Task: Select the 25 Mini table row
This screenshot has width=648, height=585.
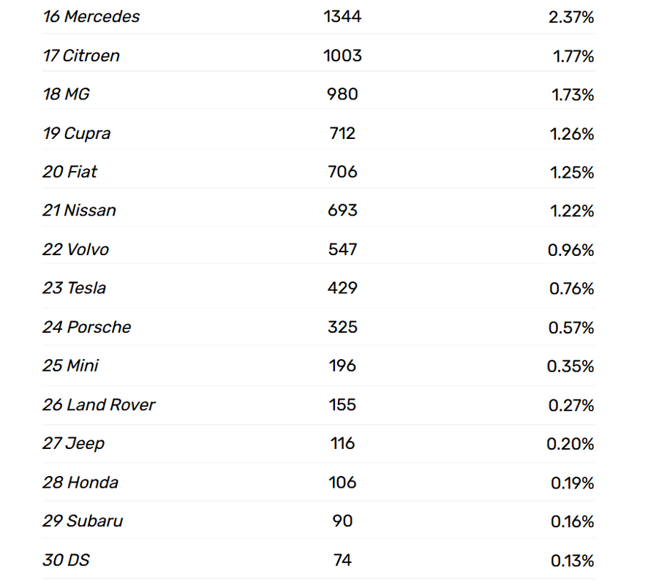Action: [319, 366]
